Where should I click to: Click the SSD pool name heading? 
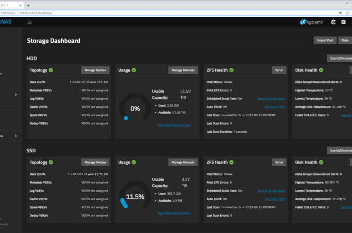(31, 150)
